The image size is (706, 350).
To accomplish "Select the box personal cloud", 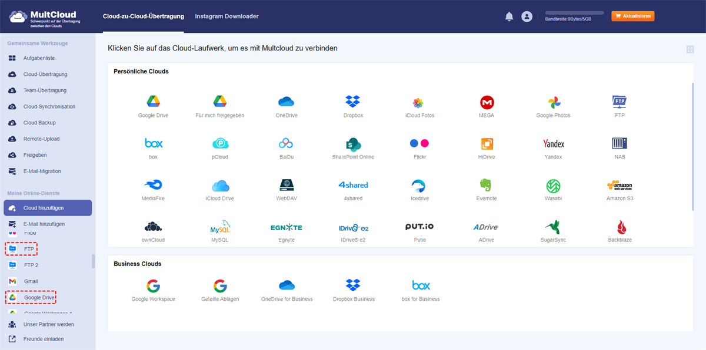I will (x=153, y=148).
